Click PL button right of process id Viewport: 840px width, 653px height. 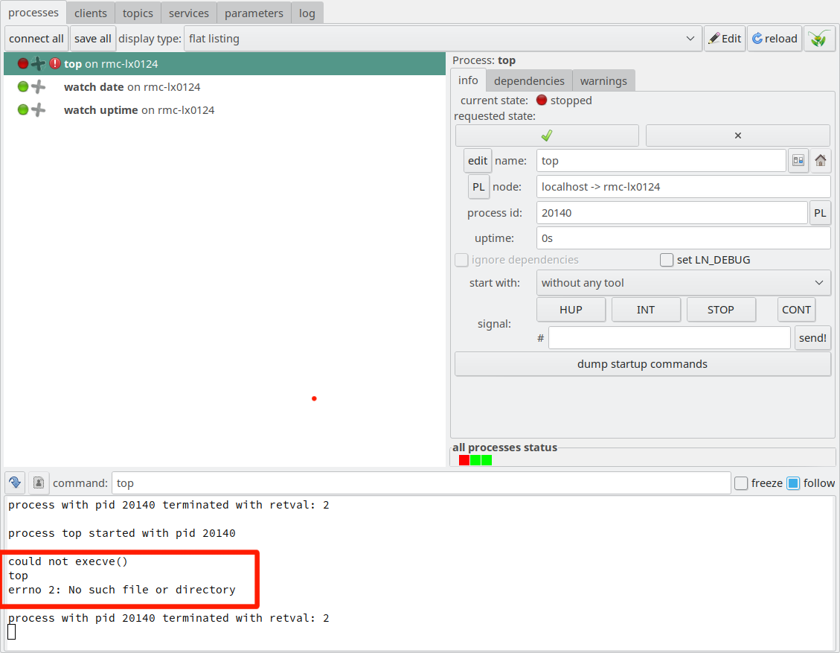point(820,213)
